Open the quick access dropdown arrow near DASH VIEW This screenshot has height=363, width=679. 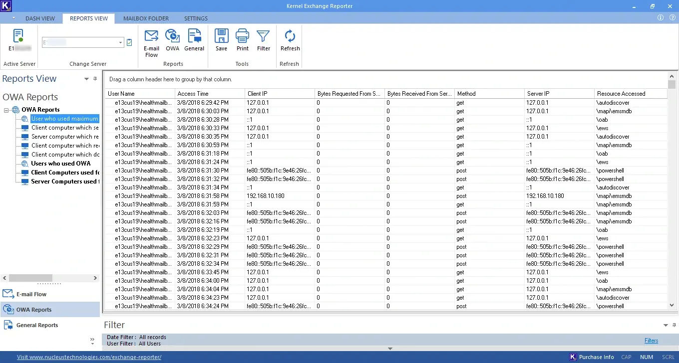point(14,18)
